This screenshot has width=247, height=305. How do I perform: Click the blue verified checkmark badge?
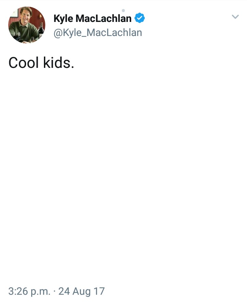140,18
